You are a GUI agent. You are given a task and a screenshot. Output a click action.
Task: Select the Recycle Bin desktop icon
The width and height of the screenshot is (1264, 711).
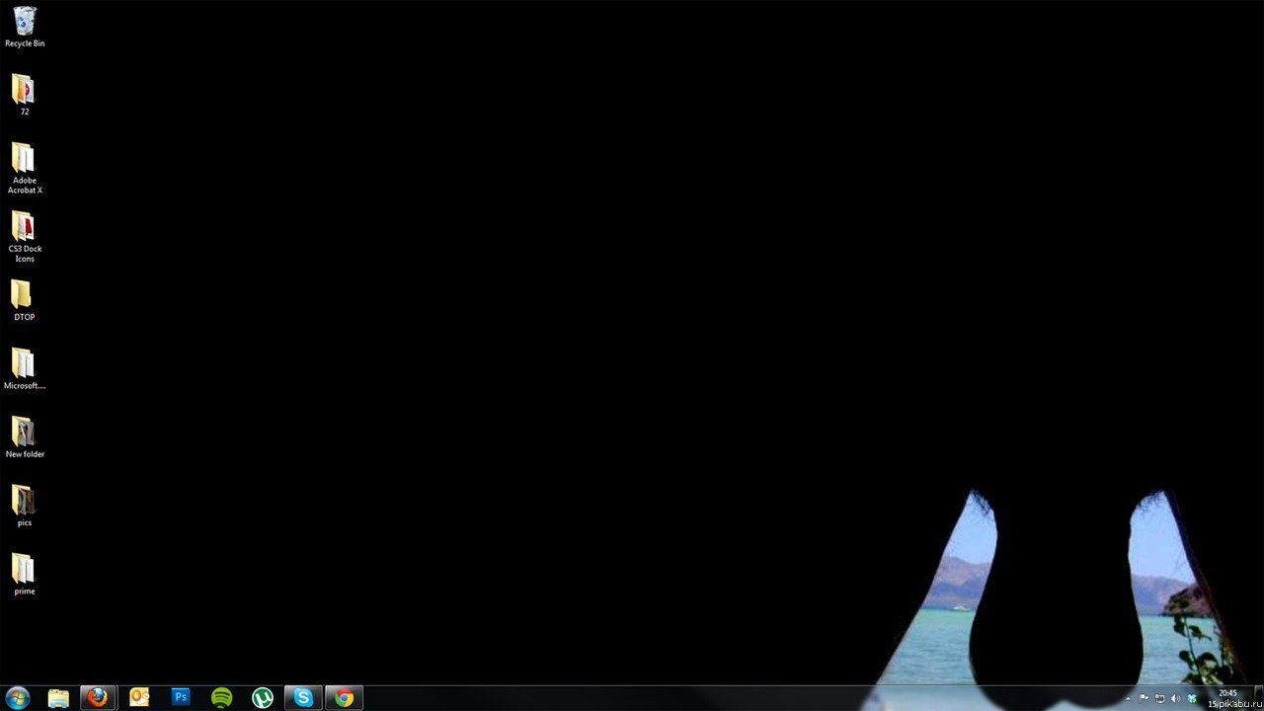[x=25, y=24]
